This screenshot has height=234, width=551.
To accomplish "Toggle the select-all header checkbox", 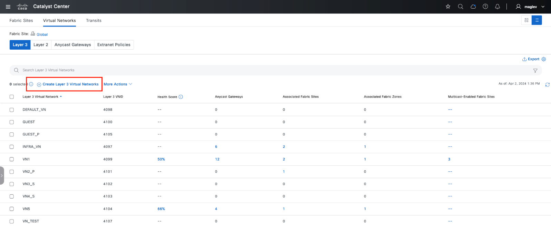I will (12, 97).
